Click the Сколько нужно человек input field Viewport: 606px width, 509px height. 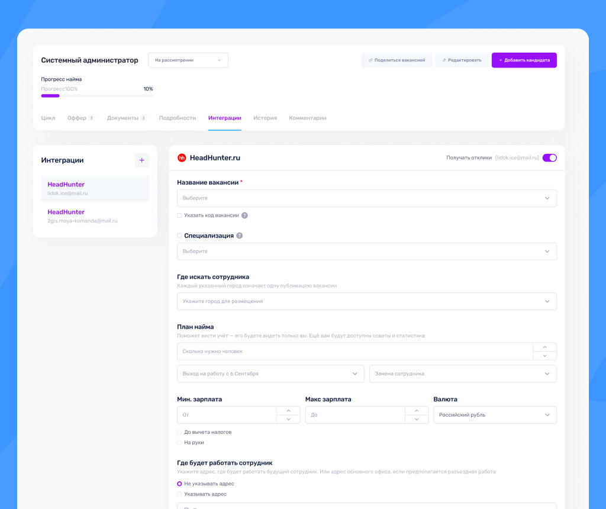point(355,352)
